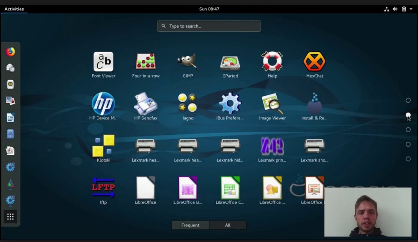
Task: Open the Font Viewer app
Action: (x=104, y=62)
